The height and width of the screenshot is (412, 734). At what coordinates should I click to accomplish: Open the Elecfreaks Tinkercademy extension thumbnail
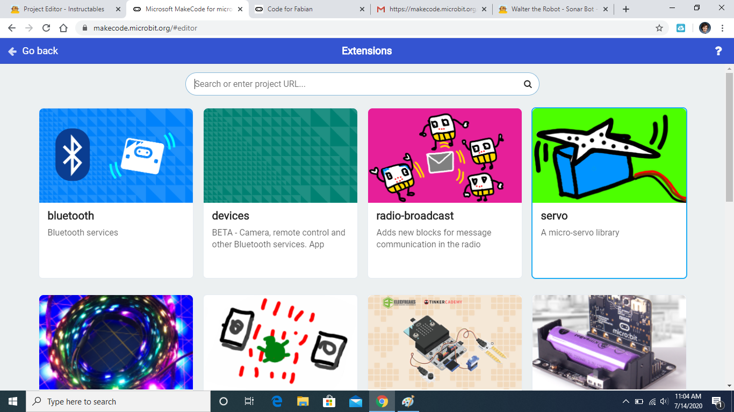(445, 342)
